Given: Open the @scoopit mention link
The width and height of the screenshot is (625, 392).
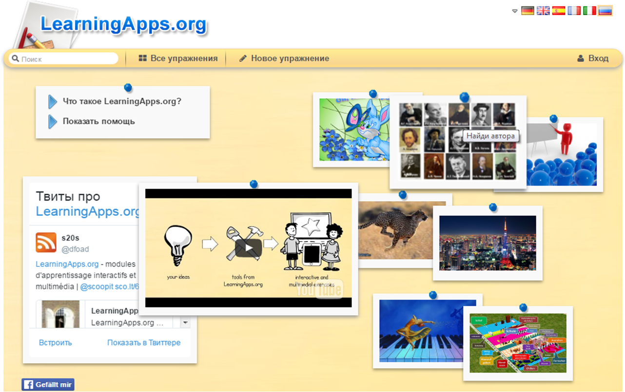Looking at the screenshot, I should (96, 287).
